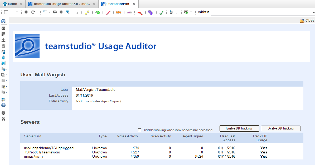Click the Close action button
Screen dimensions: 315x165
[x=307, y=21]
